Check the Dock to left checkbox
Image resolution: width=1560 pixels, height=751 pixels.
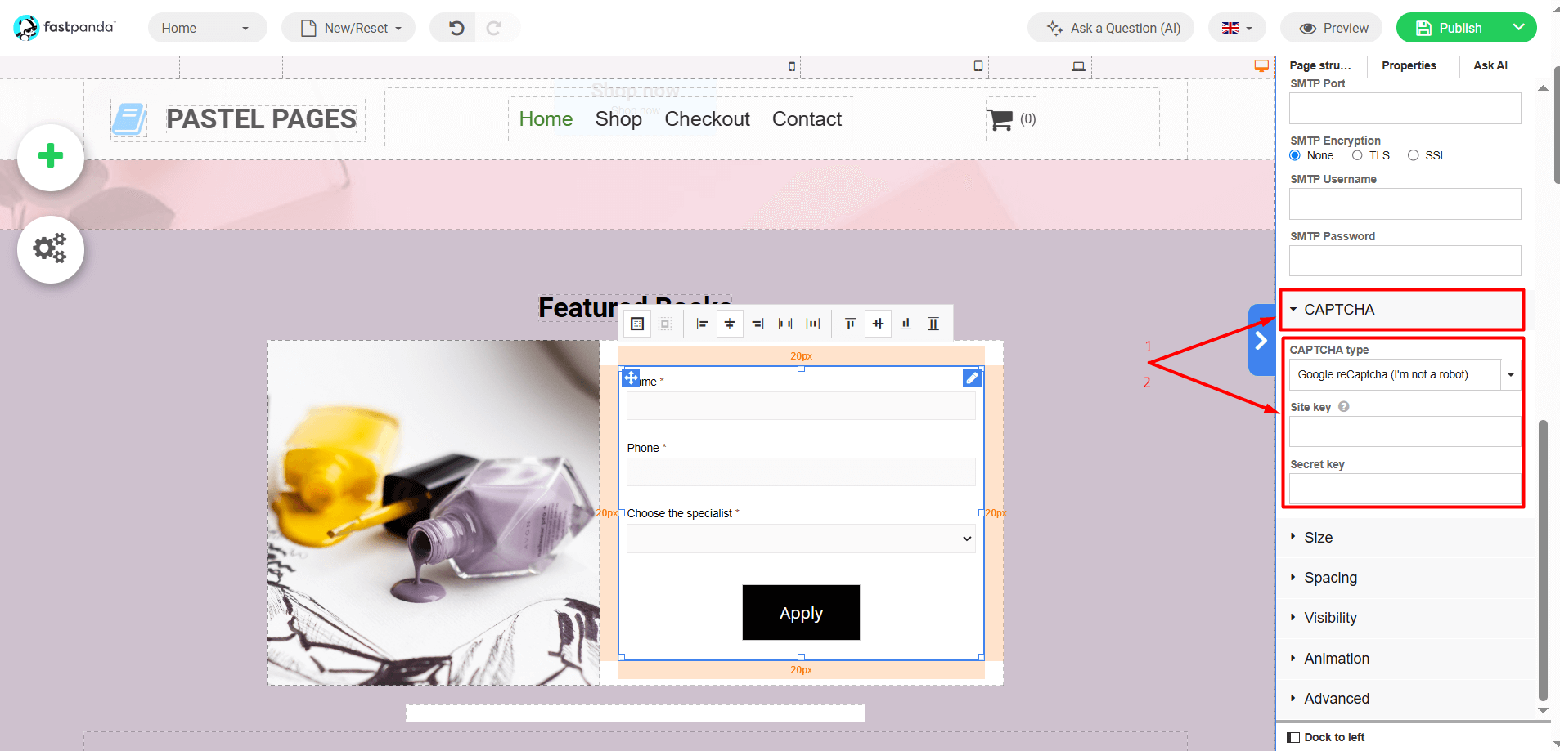coord(1295,736)
